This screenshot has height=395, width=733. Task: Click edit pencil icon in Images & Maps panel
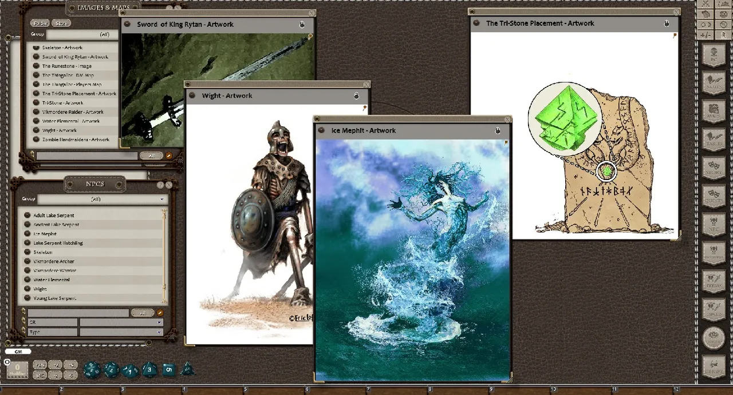coord(168,155)
